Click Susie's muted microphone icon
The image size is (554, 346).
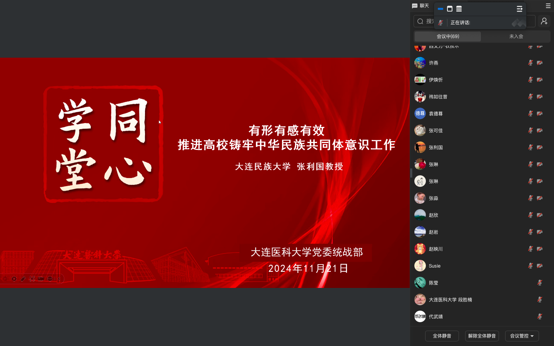[531, 266]
